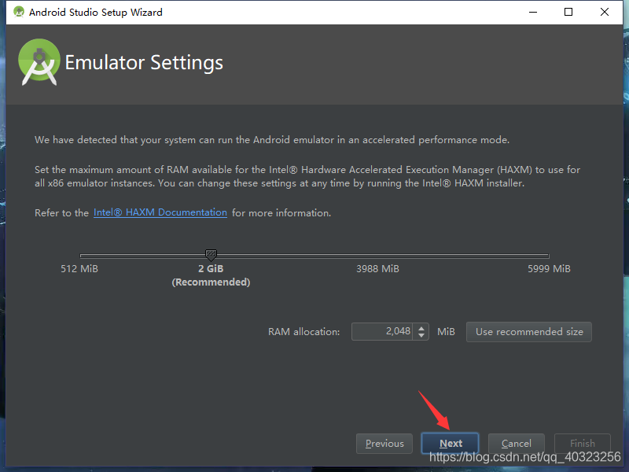Go back with the Previous button

[384, 443]
